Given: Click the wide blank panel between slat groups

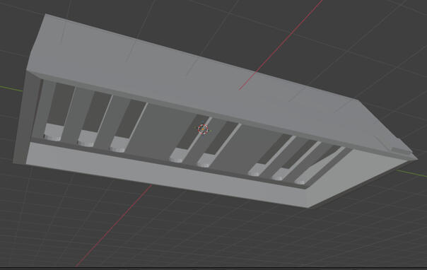Looking at the screenshot, I should 160,130.
